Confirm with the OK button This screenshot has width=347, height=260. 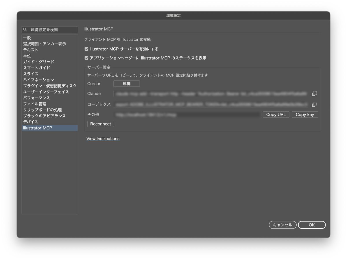(312, 225)
